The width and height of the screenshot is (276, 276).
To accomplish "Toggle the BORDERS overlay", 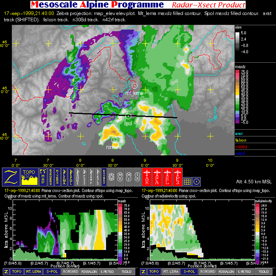I will pos(50,177).
